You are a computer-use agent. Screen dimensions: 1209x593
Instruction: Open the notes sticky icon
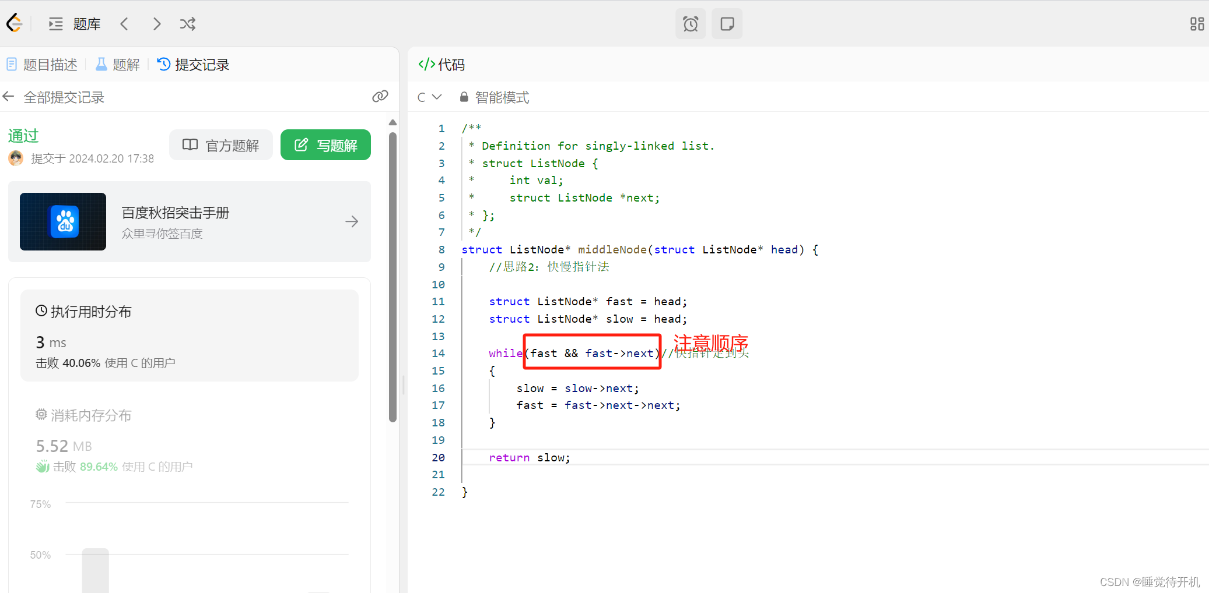pyautogui.click(x=727, y=24)
